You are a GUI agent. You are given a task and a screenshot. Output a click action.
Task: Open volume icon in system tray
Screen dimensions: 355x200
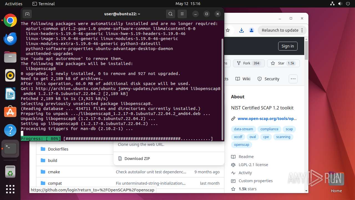pyautogui.click(x=340, y=4)
